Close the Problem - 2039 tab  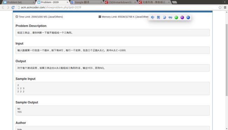(67, 2)
